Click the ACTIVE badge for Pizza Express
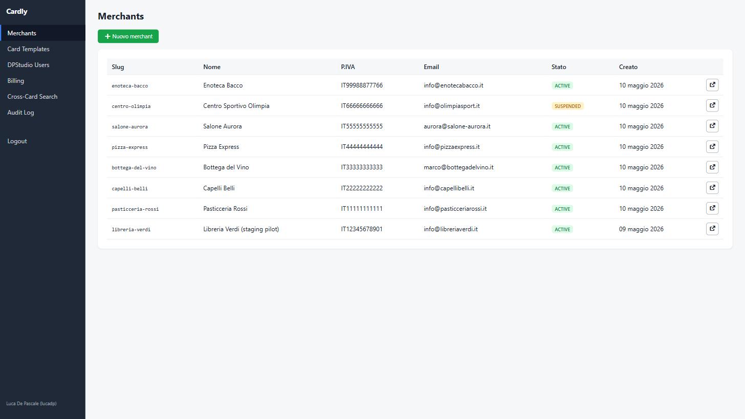Viewport: 745px width, 419px height. (x=562, y=147)
